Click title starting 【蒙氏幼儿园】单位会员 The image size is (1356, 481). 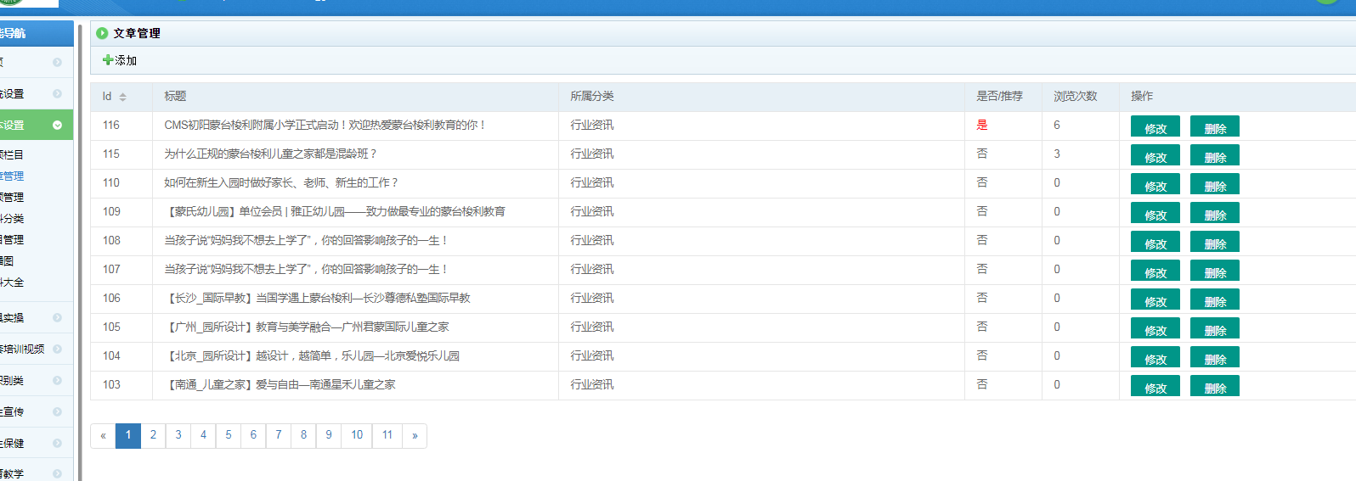[x=335, y=211]
